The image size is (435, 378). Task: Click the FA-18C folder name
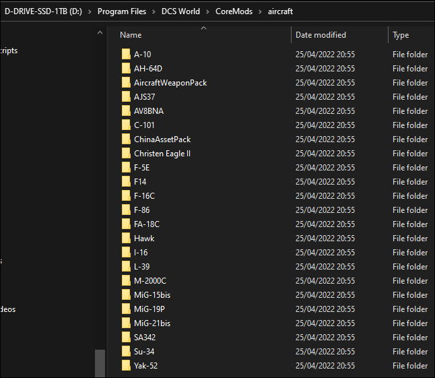tap(147, 224)
